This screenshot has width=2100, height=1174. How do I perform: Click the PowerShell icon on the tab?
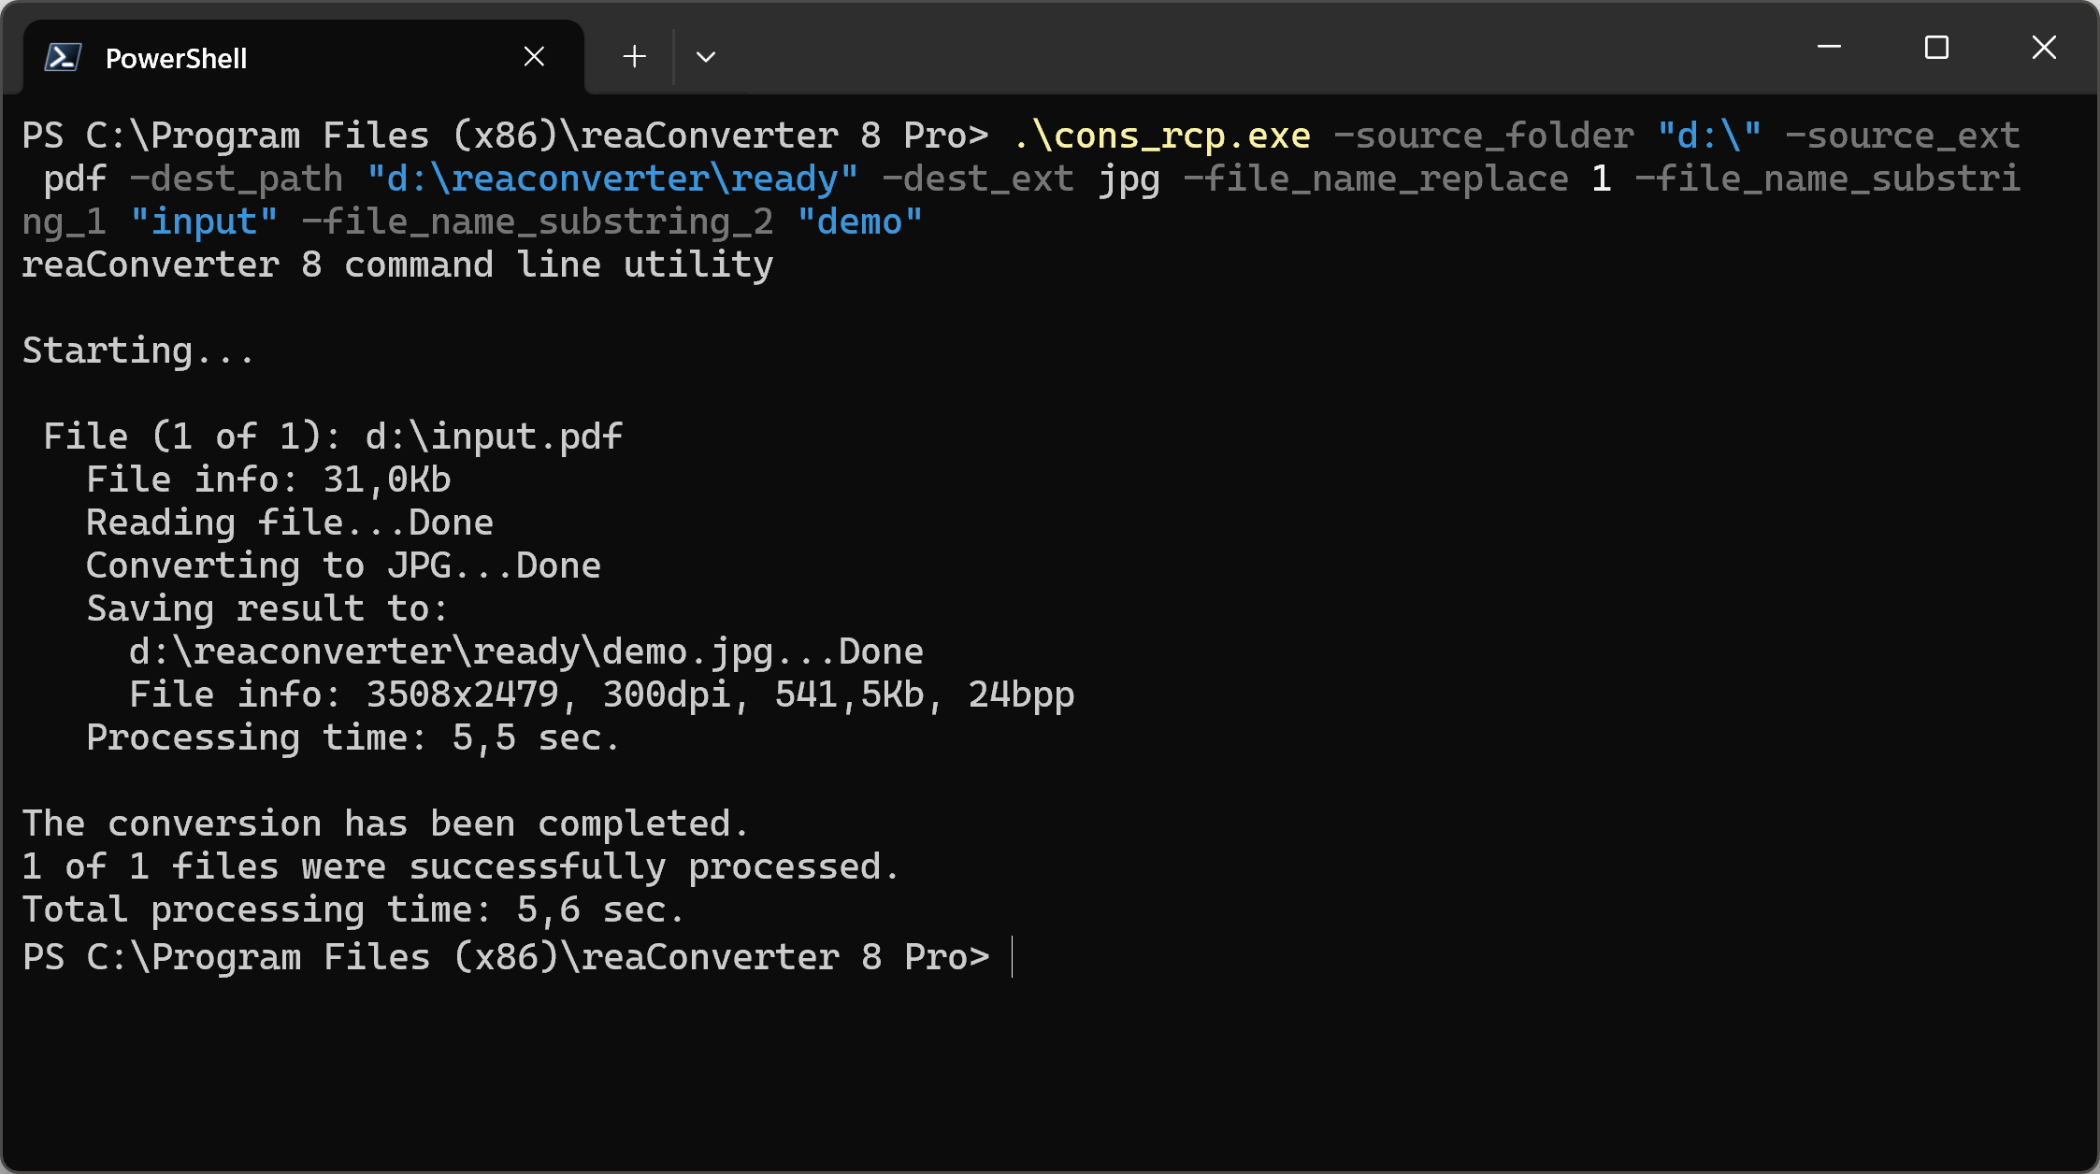[63, 58]
